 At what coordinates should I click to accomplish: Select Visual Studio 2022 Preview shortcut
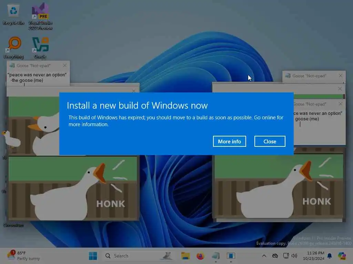tap(40, 16)
